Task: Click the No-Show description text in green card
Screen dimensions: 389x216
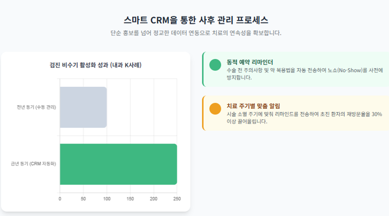Action: coord(305,74)
